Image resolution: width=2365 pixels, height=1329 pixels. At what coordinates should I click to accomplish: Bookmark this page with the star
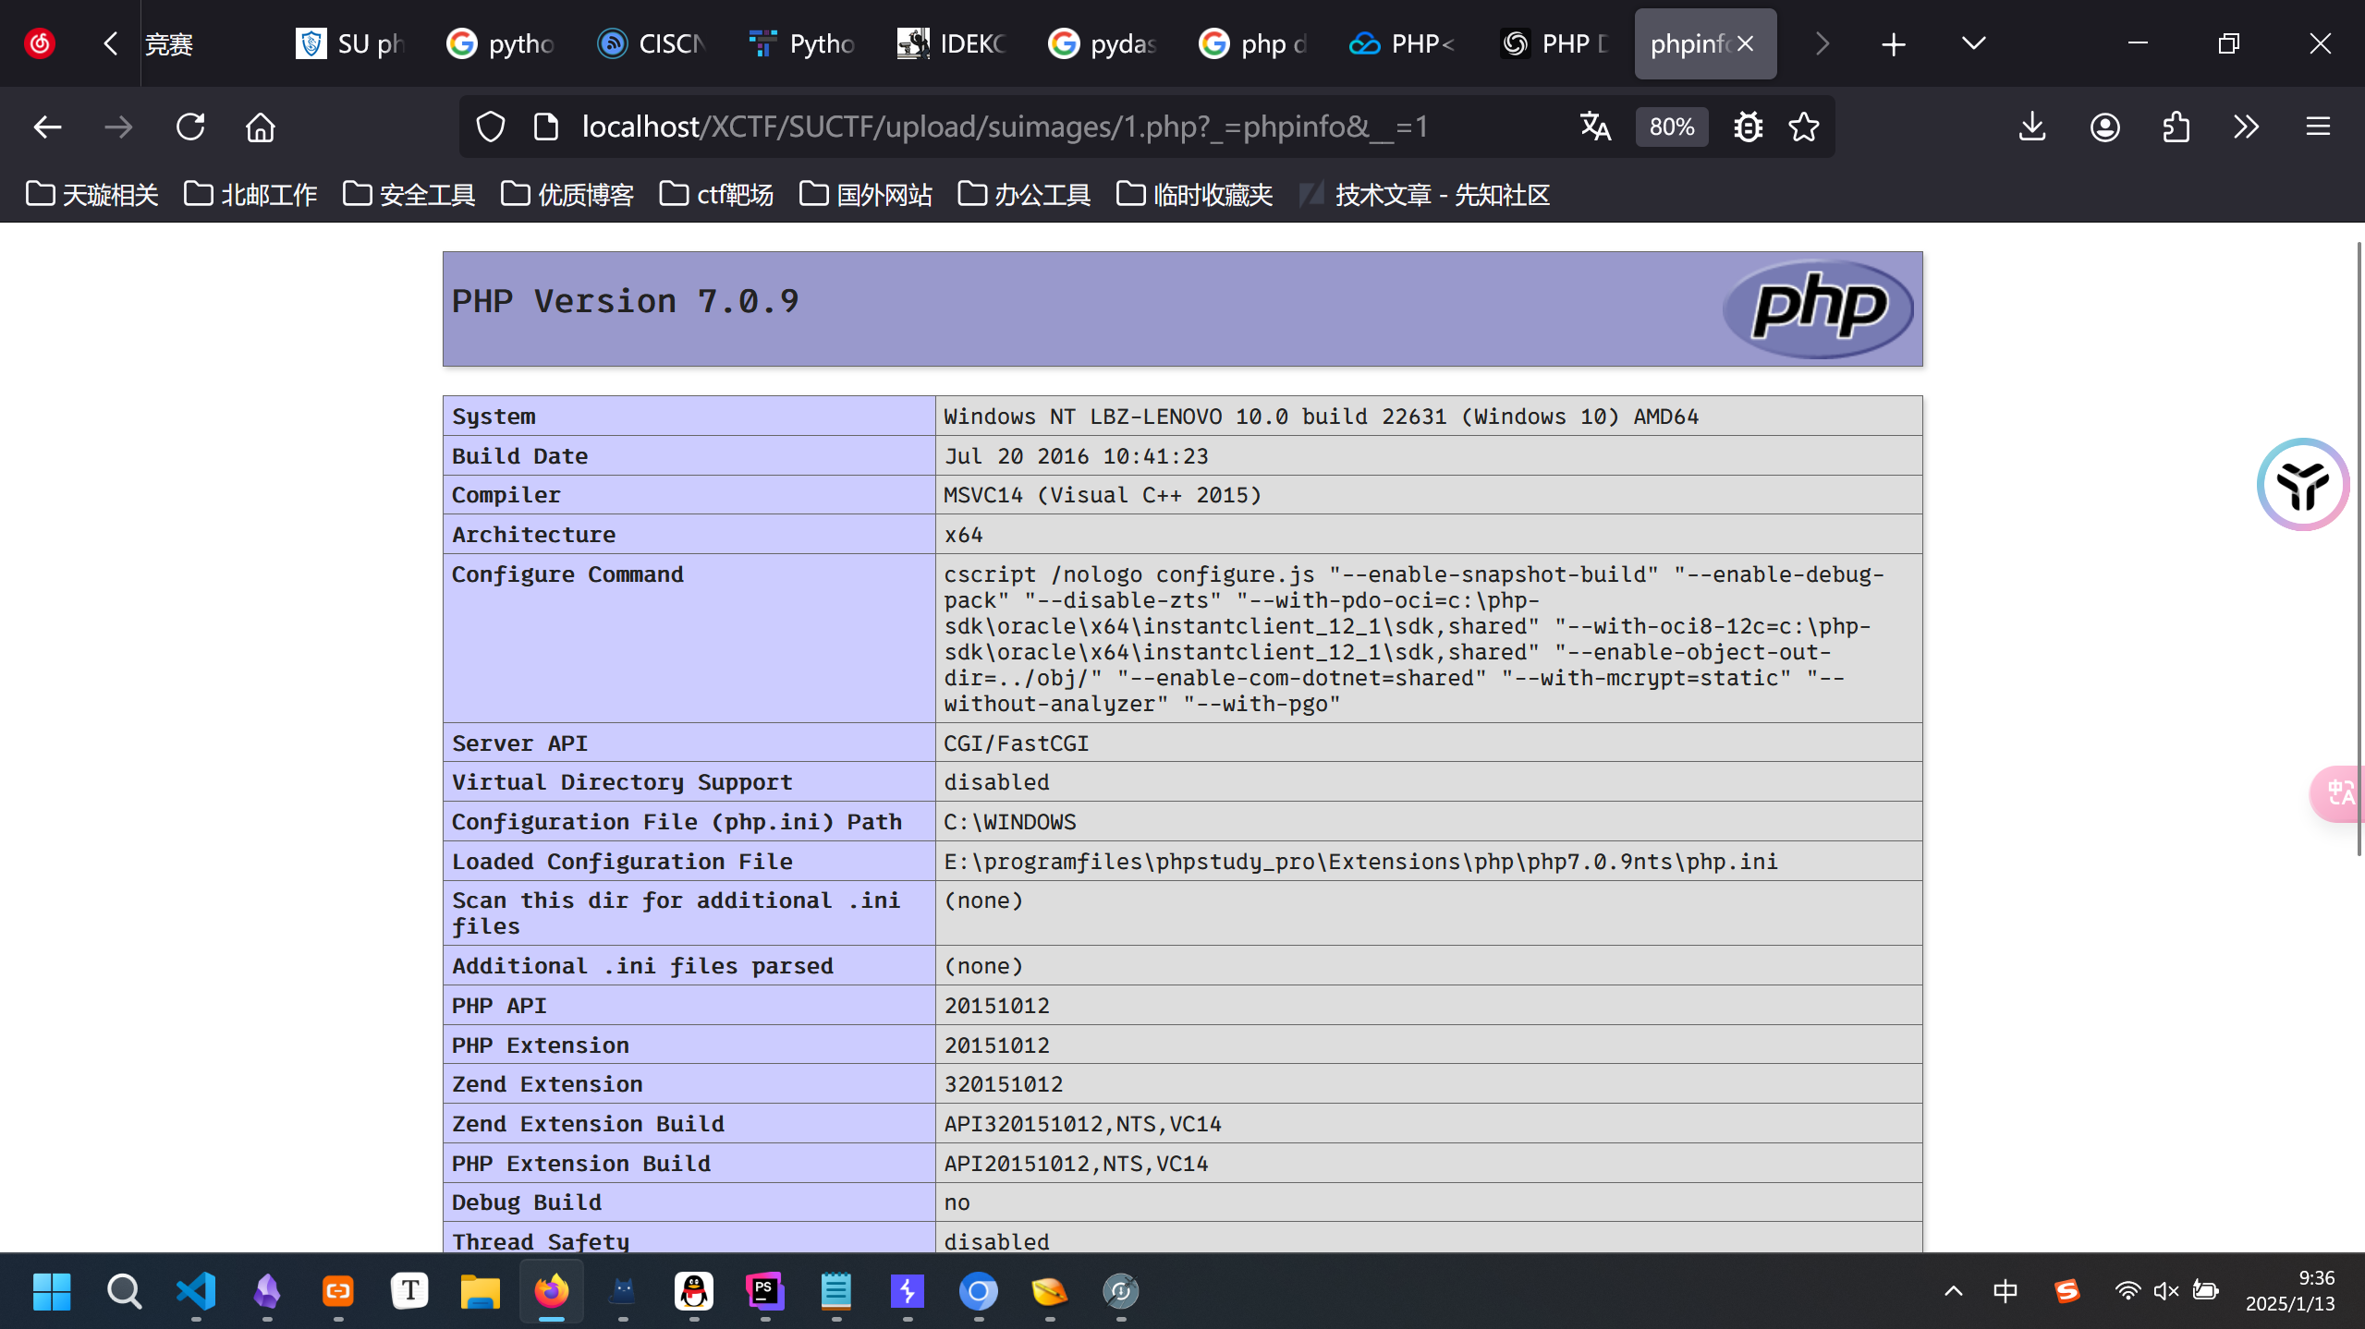click(x=1804, y=127)
